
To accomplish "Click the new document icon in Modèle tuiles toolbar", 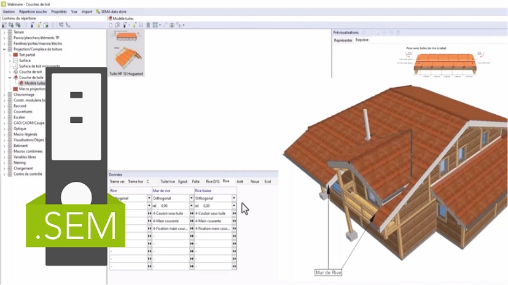I will 111,25.
